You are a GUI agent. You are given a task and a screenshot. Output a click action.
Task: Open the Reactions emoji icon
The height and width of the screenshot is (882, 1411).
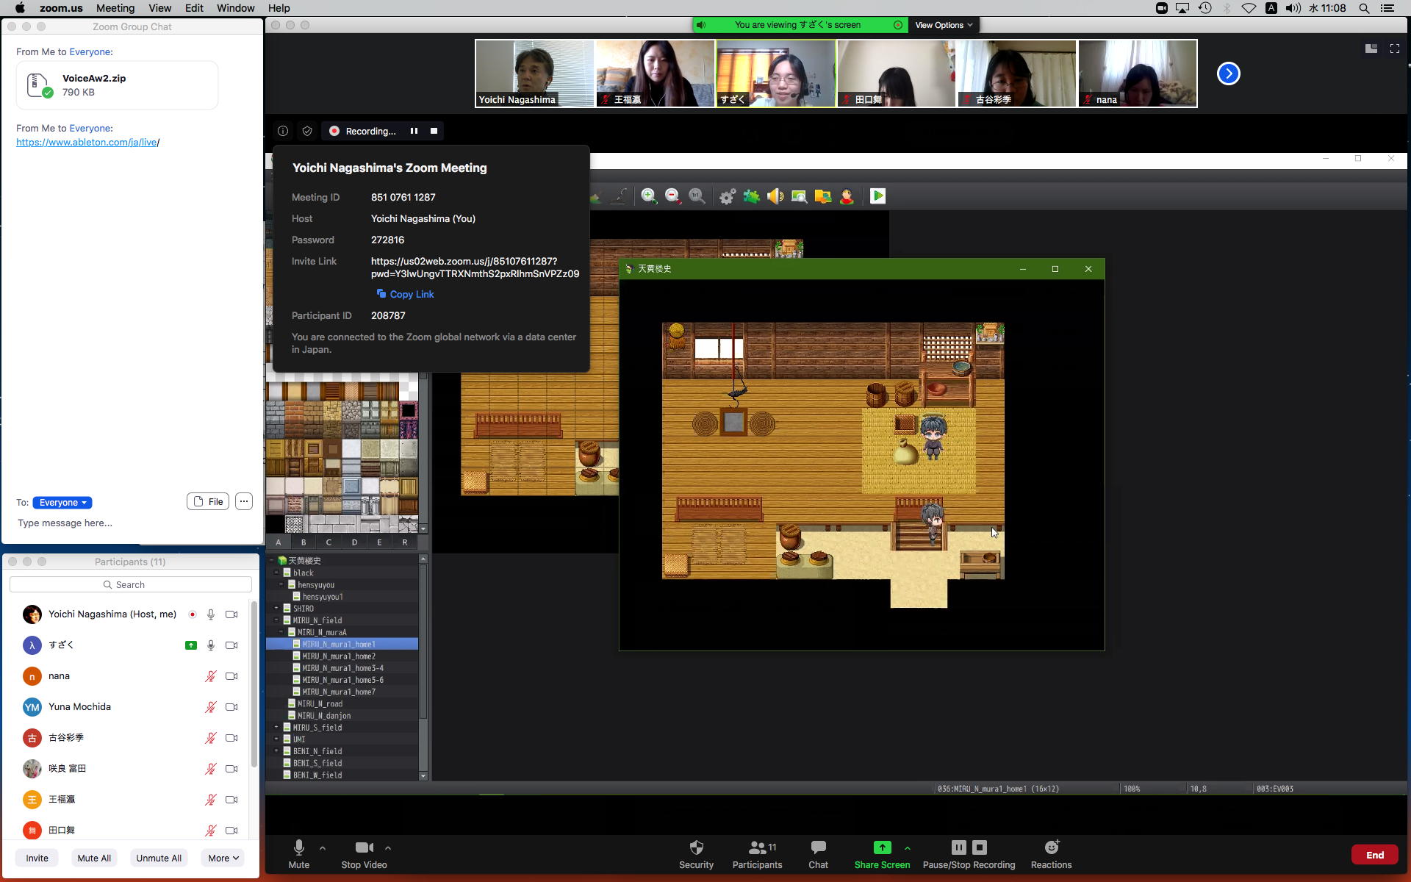[1051, 847]
